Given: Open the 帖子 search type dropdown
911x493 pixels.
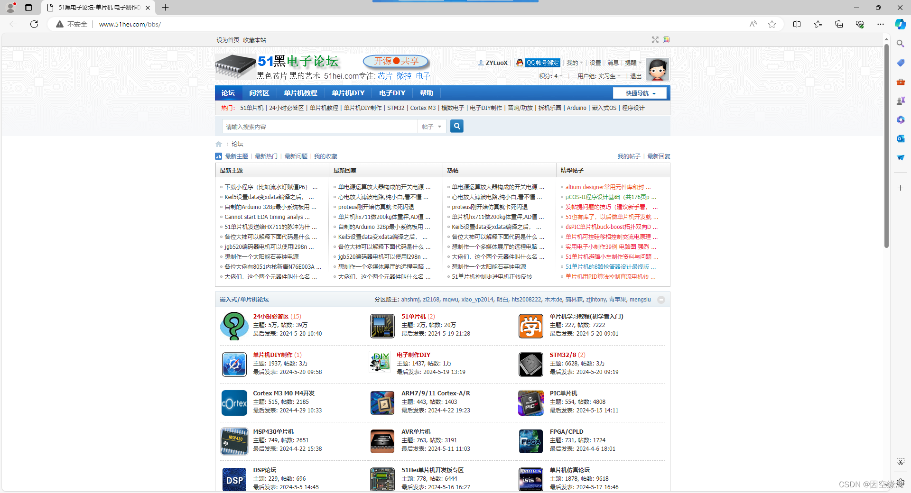Looking at the screenshot, I should tap(432, 127).
